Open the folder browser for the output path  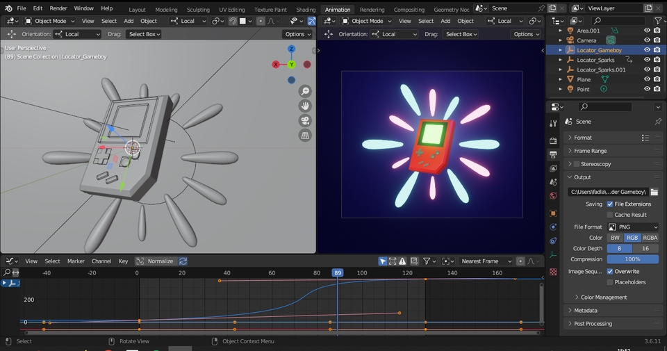coord(654,192)
